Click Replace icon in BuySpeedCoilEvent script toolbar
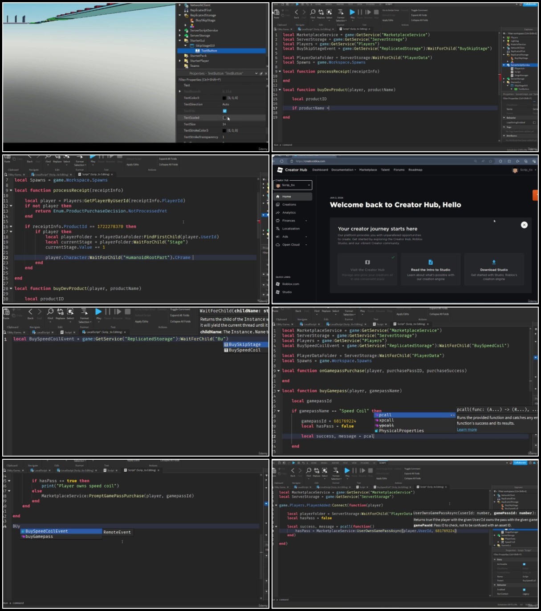Image resolution: width=541 pixels, height=611 pixels. click(x=60, y=312)
